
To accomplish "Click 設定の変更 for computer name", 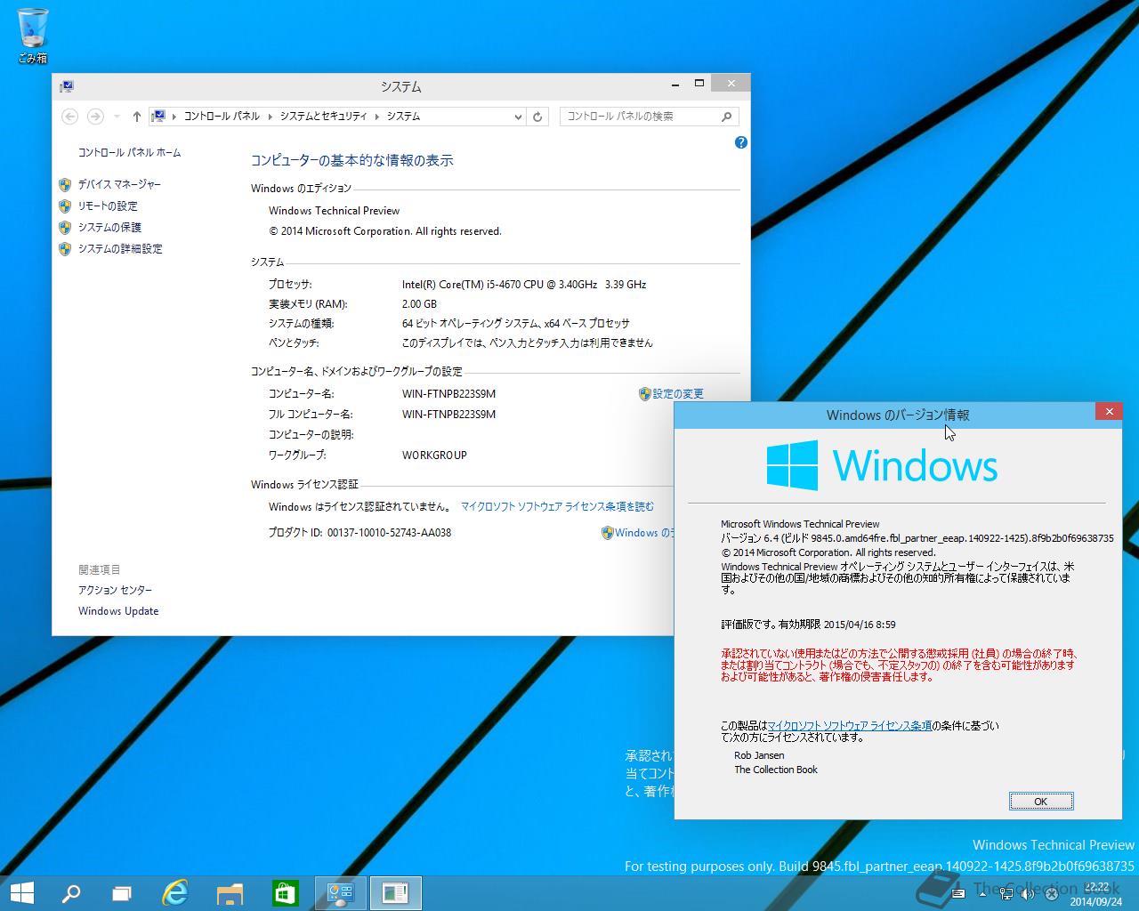I will (678, 393).
